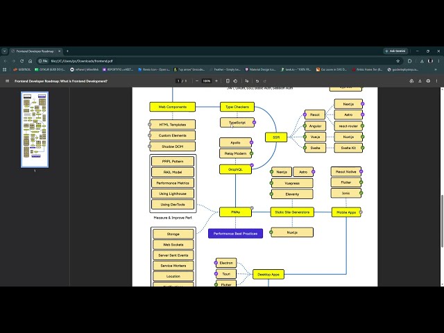The image size is (444, 333).
Task: Click the fit to page icon
Action: (228, 81)
